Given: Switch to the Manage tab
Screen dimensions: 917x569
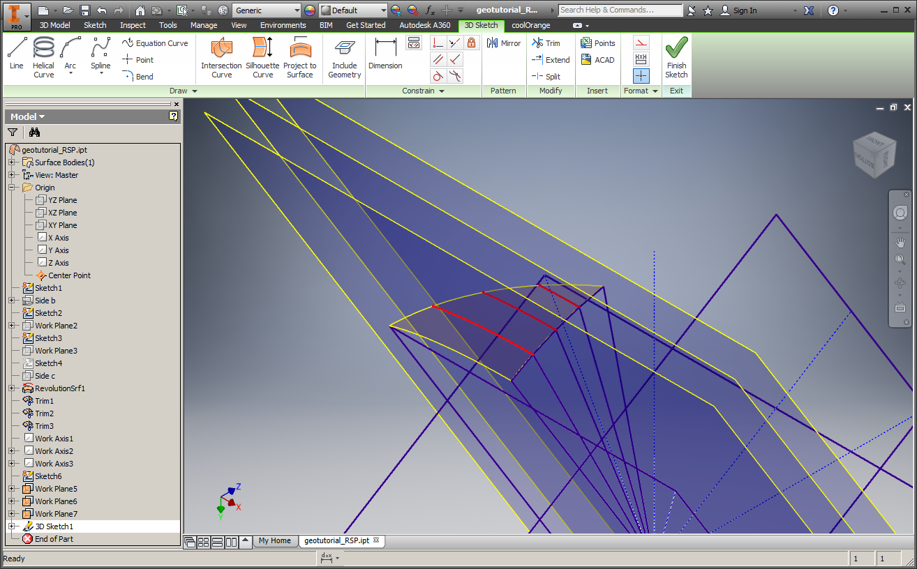Looking at the screenshot, I should coord(204,25).
